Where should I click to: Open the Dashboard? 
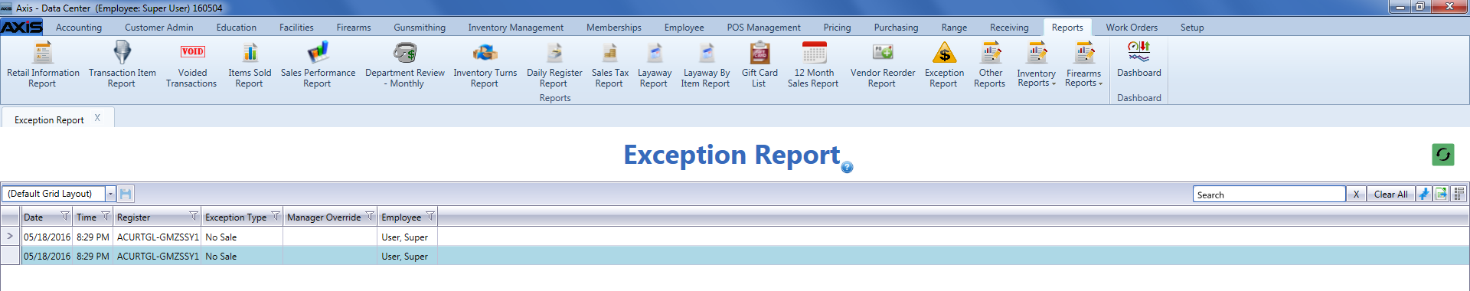(1138, 60)
